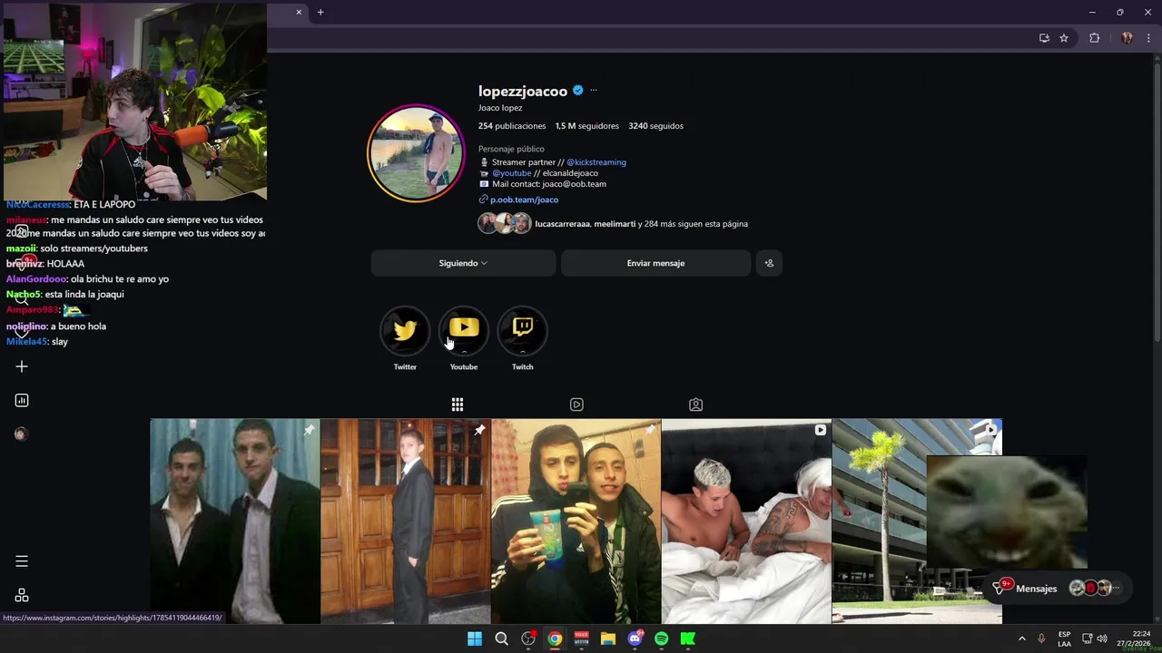The height and width of the screenshot is (653, 1162).
Task: Click the install app icon in address bar
Action: click(x=1044, y=38)
